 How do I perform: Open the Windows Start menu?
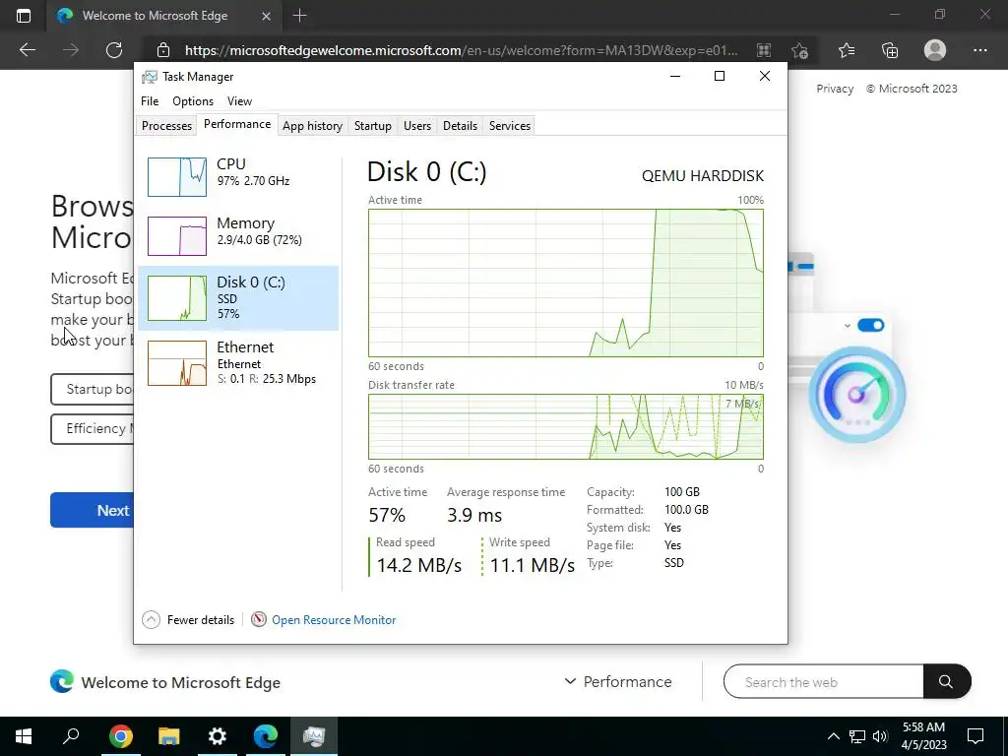(24, 736)
